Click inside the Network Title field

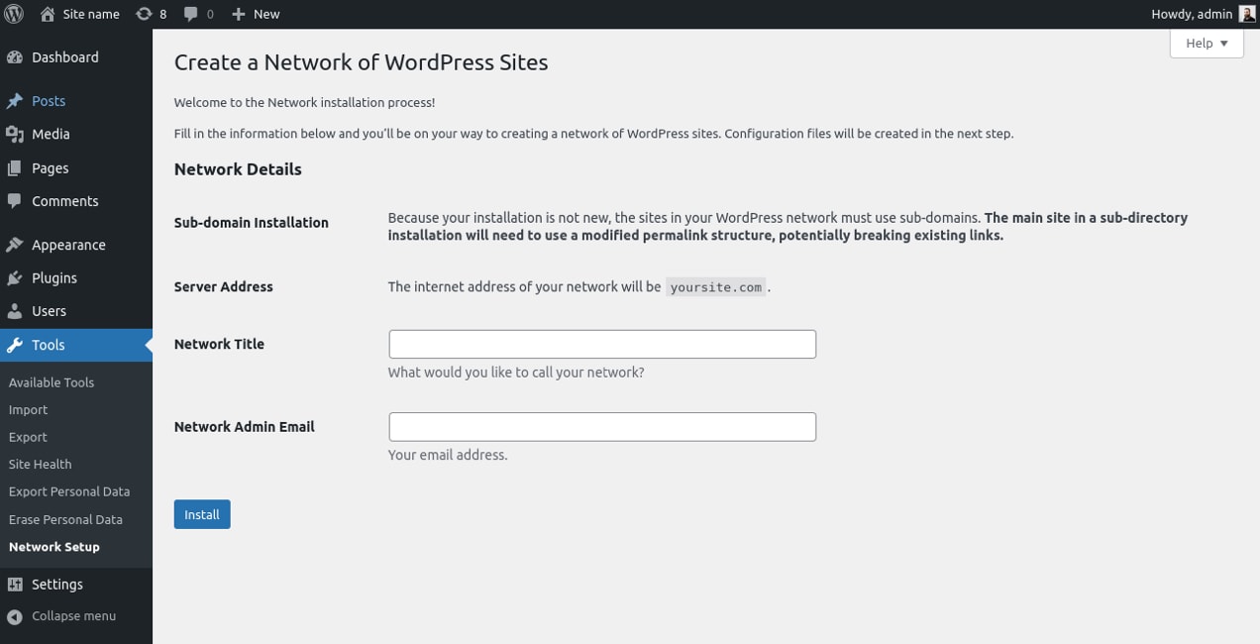(x=601, y=344)
